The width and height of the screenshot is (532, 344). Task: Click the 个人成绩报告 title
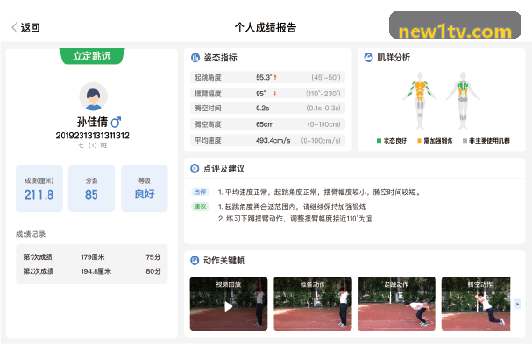[266, 27]
